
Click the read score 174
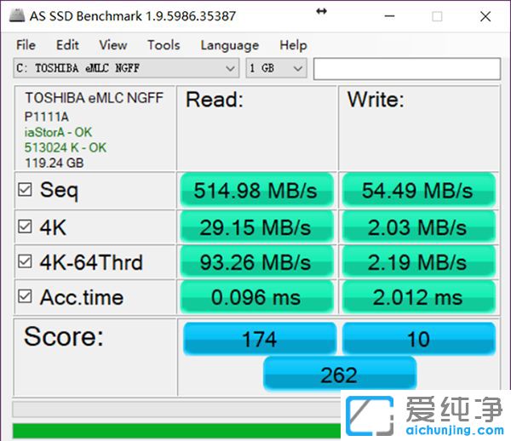click(x=260, y=339)
